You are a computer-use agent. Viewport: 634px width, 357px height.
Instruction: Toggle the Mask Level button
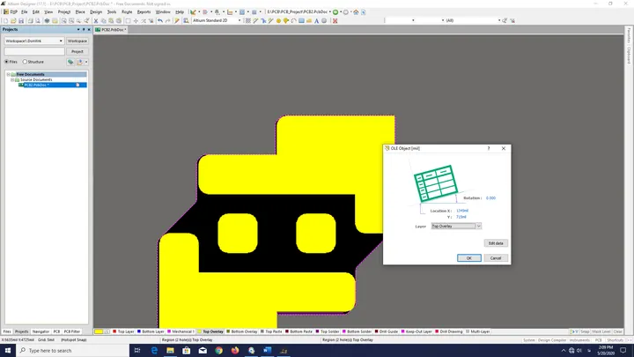click(601, 331)
